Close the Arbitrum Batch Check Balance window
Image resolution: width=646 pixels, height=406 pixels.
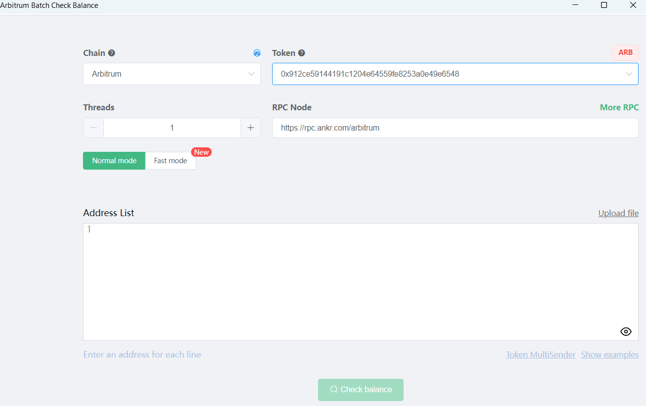pos(633,5)
